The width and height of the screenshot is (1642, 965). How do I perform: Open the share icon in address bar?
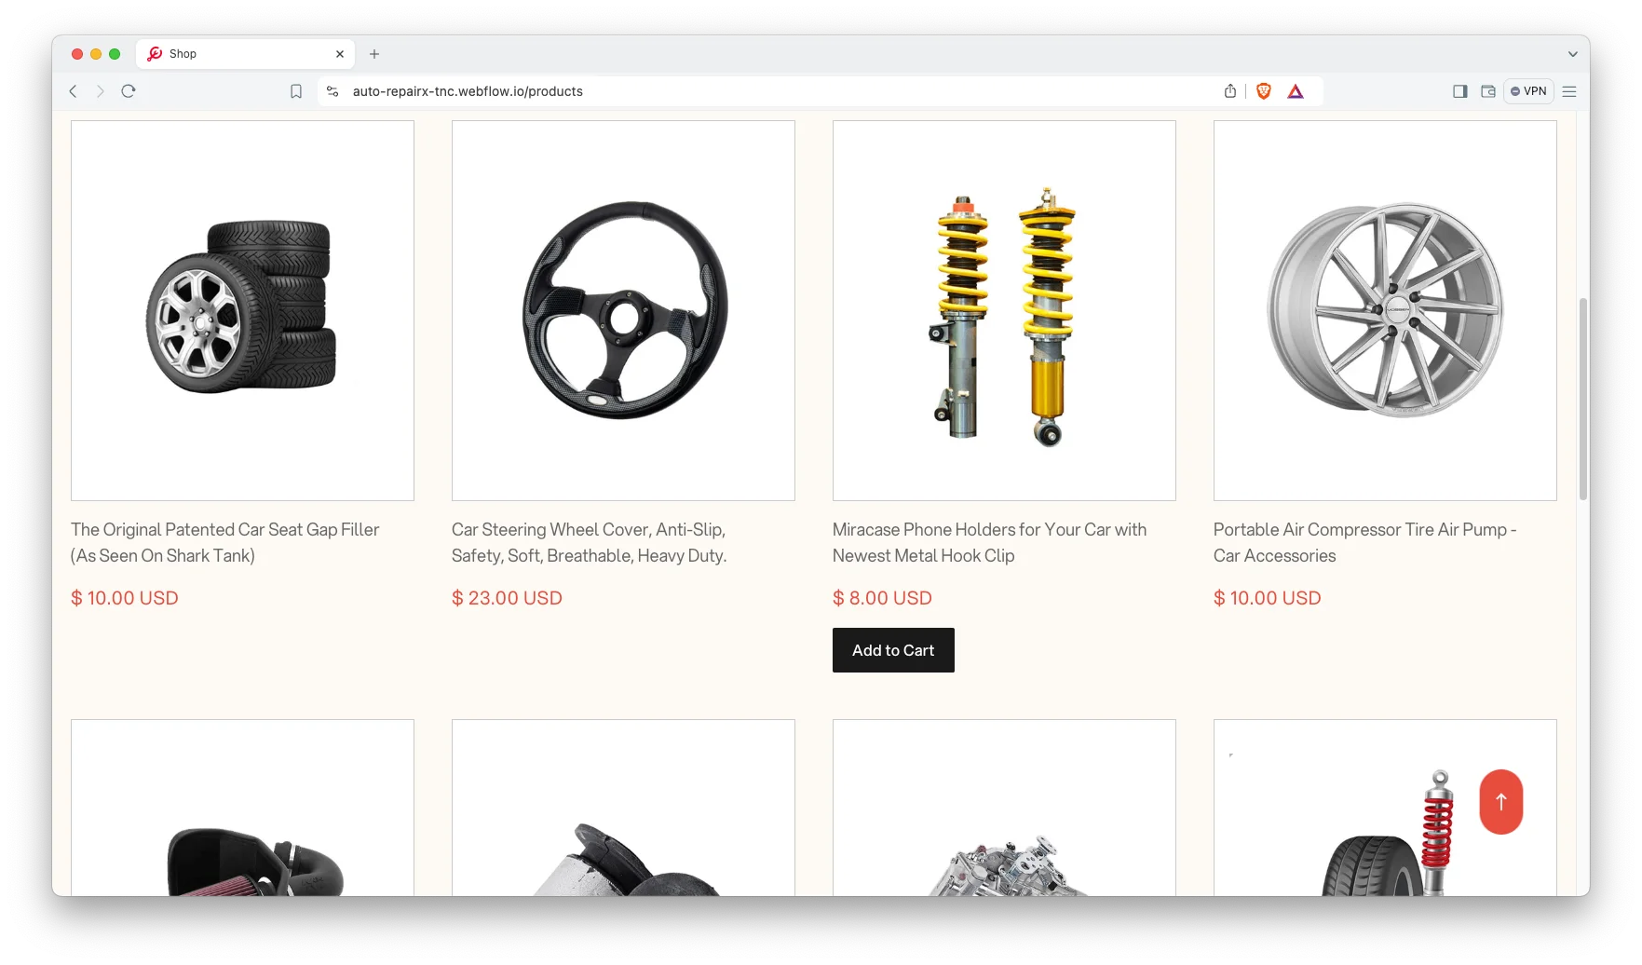pyautogui.click(x=1230, y=91)
